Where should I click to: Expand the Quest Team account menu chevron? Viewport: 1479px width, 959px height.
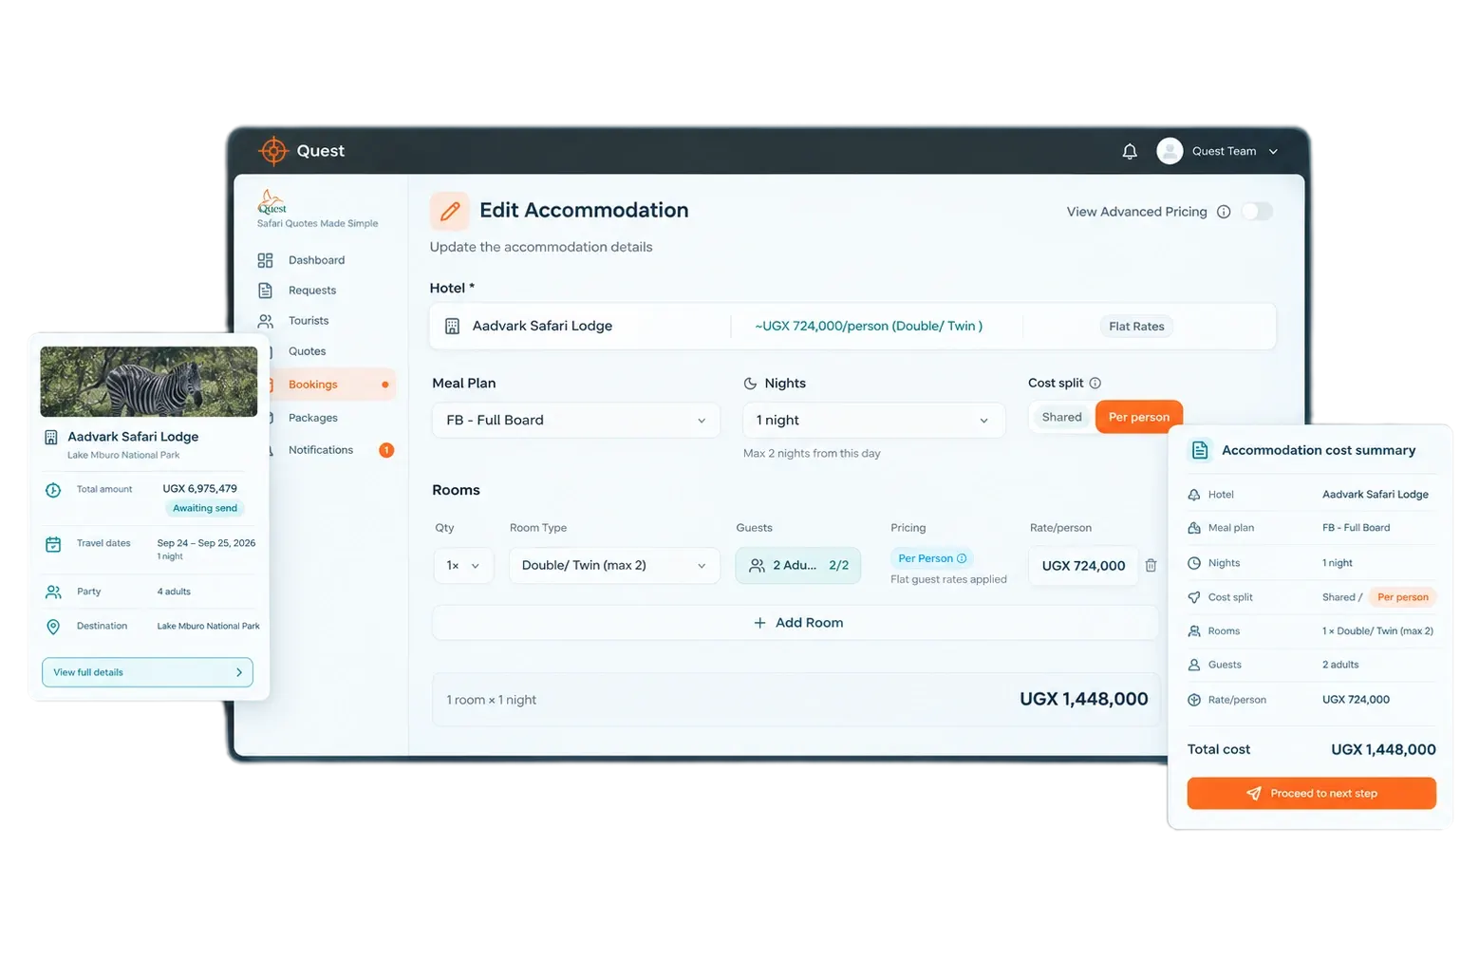point(1273,152)
